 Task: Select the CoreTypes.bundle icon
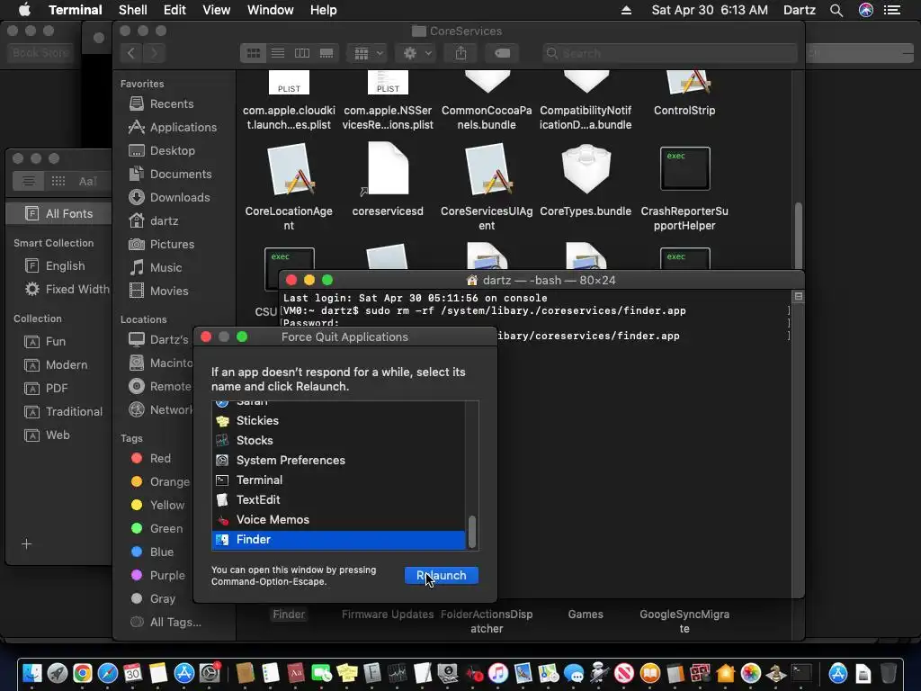(586, 170)
